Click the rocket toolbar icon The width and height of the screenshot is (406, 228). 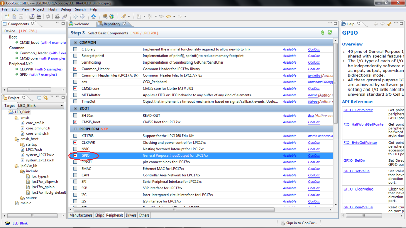[x=123, y=16]
